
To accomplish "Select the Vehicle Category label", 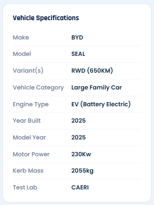I will tap(38, 88).
